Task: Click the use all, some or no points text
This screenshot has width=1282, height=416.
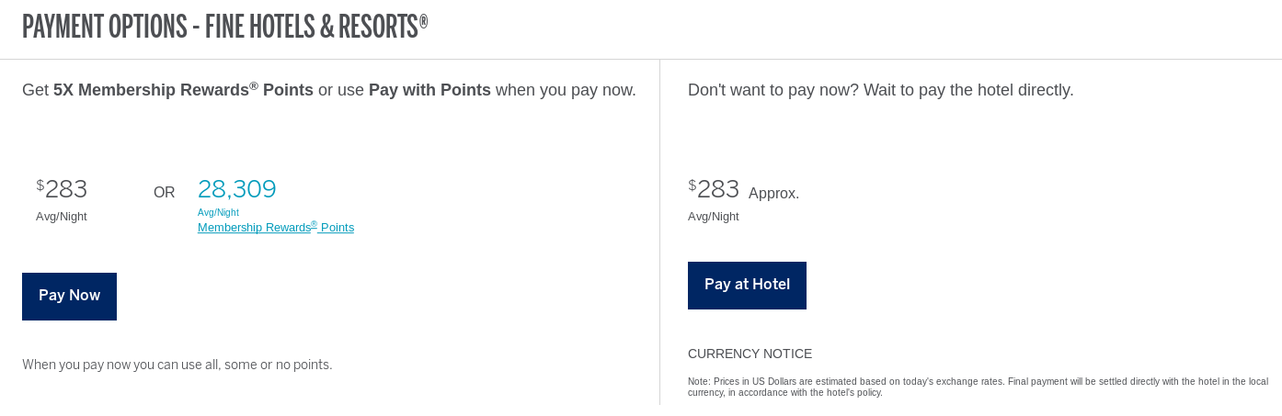Action: click(x=177, y=365)
